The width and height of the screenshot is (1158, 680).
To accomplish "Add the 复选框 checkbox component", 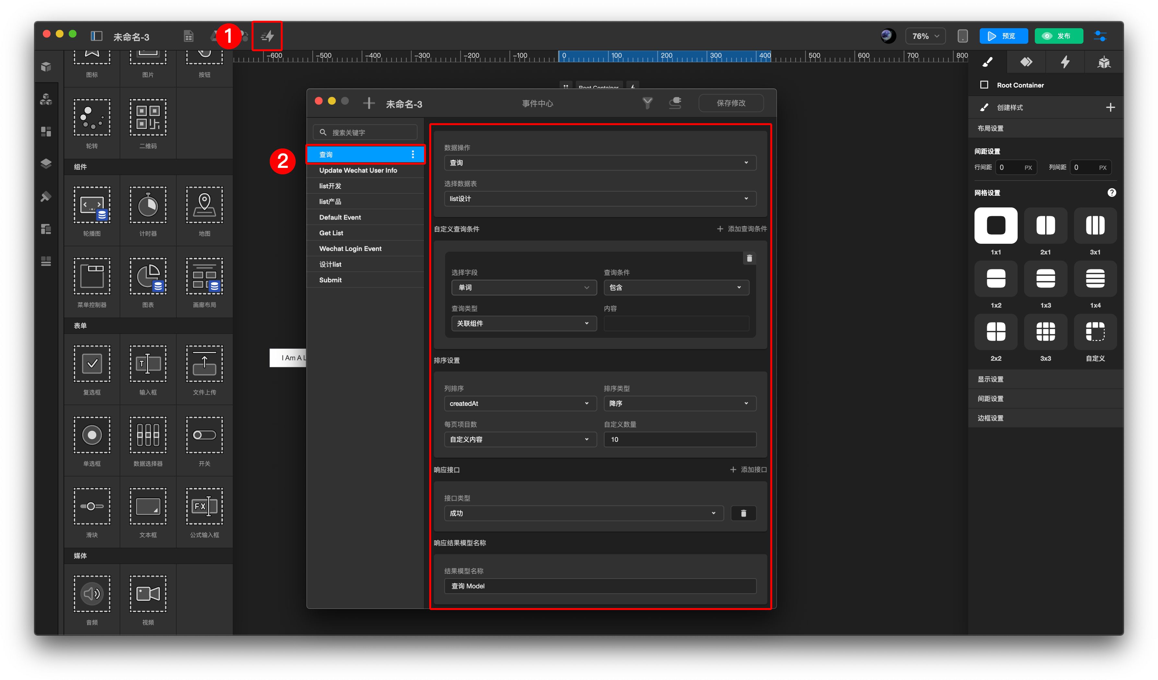I will pos(92,363).
